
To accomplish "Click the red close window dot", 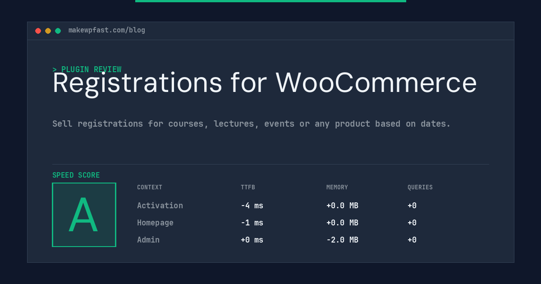I will tap(38, 31).
